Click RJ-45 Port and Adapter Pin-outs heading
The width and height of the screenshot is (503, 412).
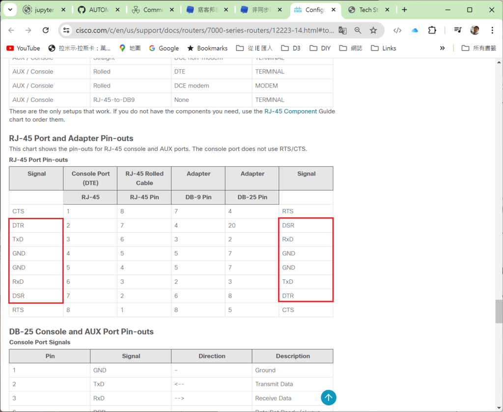(71, 139)
